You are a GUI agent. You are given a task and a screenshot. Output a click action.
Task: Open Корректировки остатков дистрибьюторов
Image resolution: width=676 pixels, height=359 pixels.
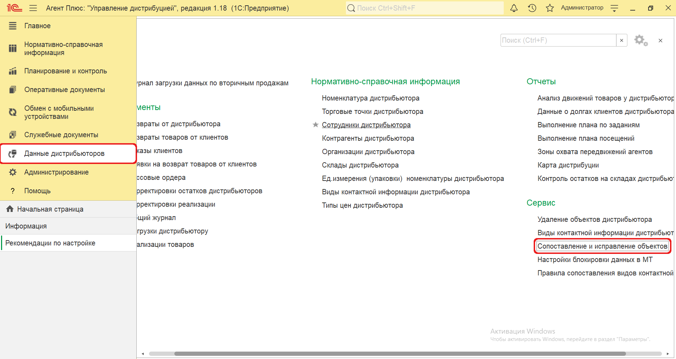pyautogui.click(x=199, y=191)
